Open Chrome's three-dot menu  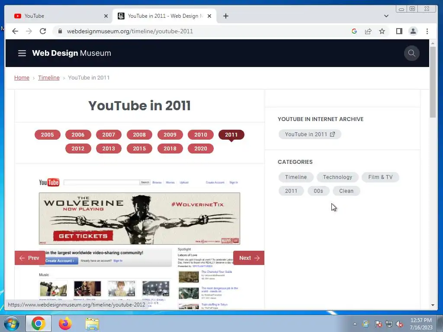(427, 31)
